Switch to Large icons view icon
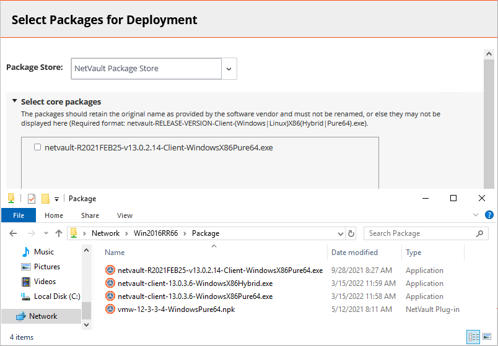The width and height of the screenshot is (498, 346). 487,337
